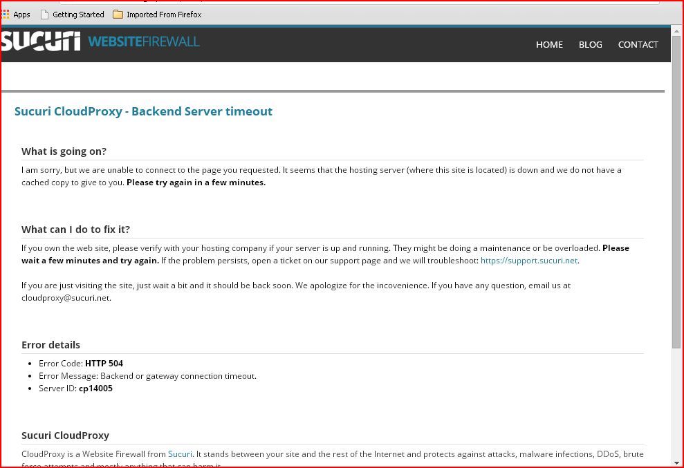Image resolution: width=684 pixels, height=468 pixels.
Task: Click the WEBSITEFIREWALL header text
Action: coord(144,41)
